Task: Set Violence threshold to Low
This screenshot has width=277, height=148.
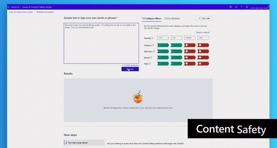Action: coord(176,45)
